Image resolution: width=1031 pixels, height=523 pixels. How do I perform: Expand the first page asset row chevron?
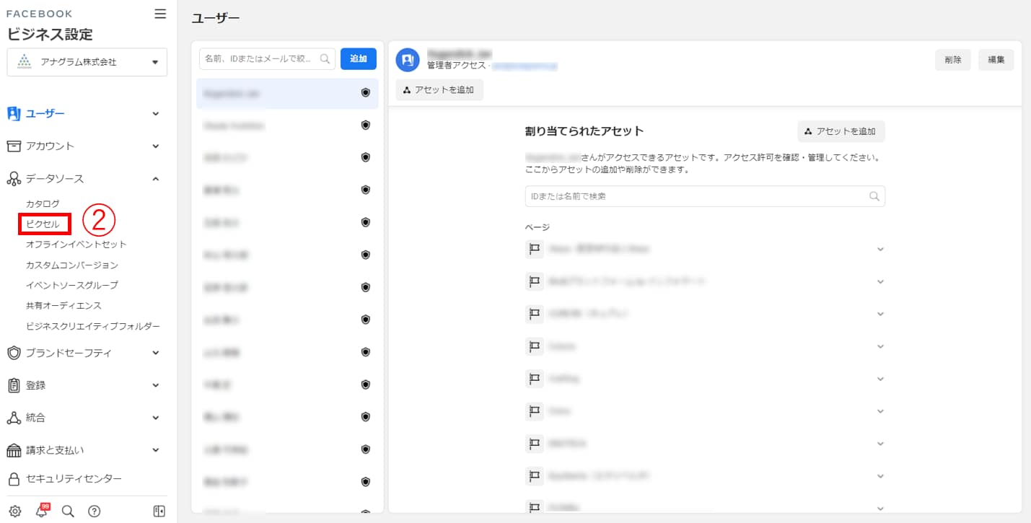879,250
